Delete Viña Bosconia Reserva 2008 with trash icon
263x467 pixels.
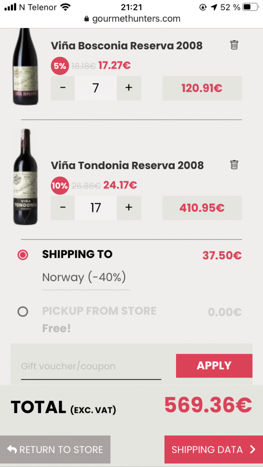click(234, 45)
